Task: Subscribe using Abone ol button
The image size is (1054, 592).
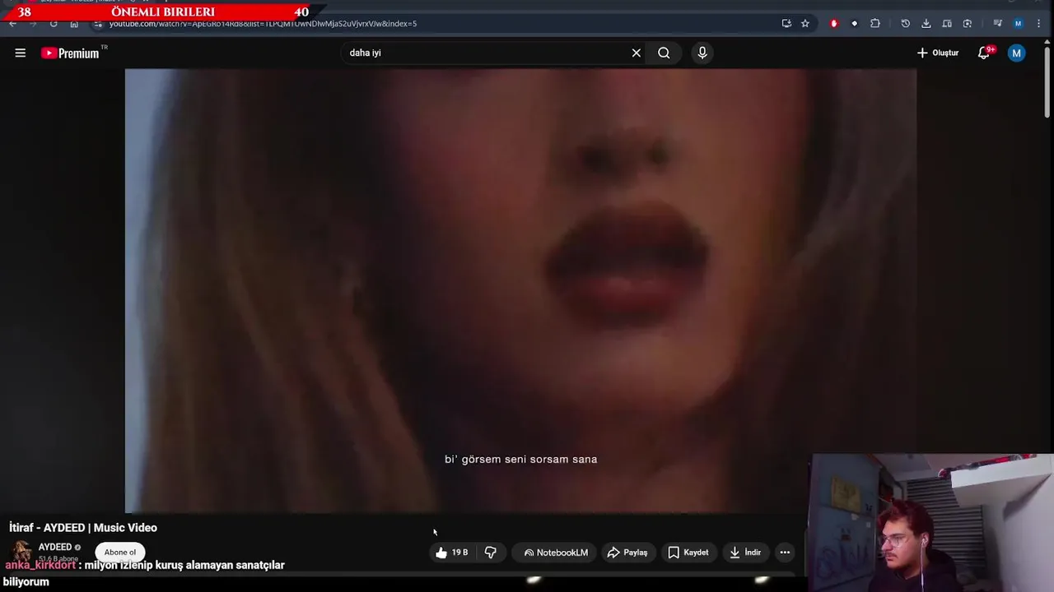Action: [120, 552]
